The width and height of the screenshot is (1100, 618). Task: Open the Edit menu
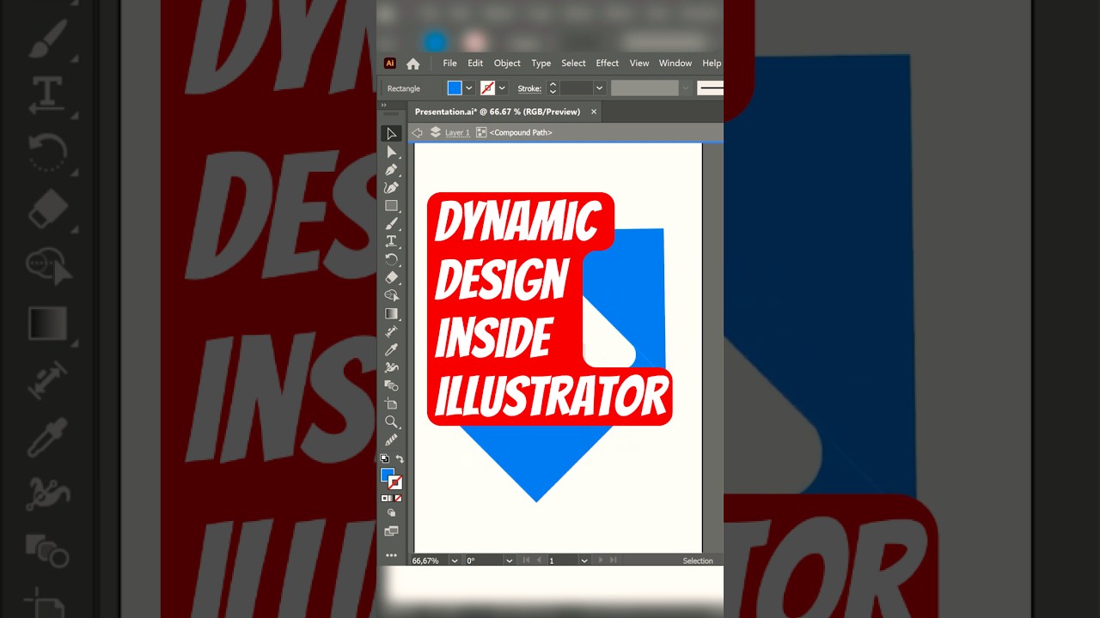(475, 64)
